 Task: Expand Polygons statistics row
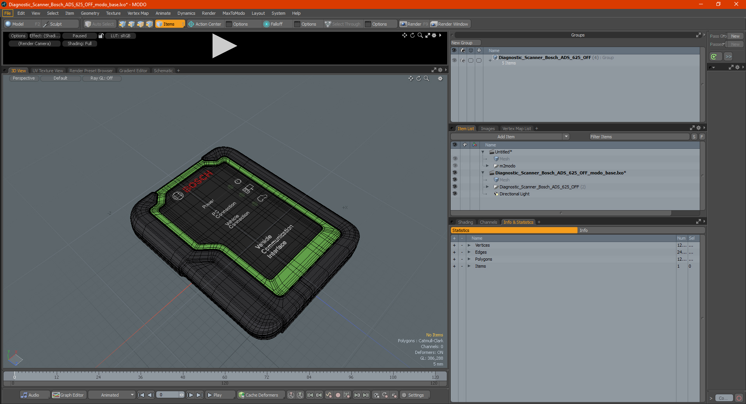point(469,259)
